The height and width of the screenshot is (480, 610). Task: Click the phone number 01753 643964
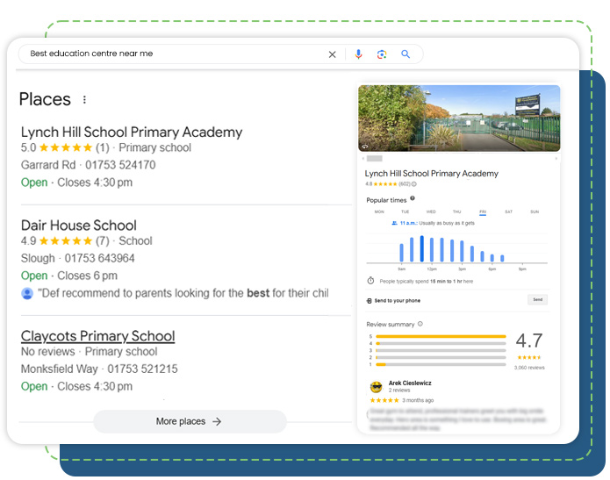click(99, 258)
